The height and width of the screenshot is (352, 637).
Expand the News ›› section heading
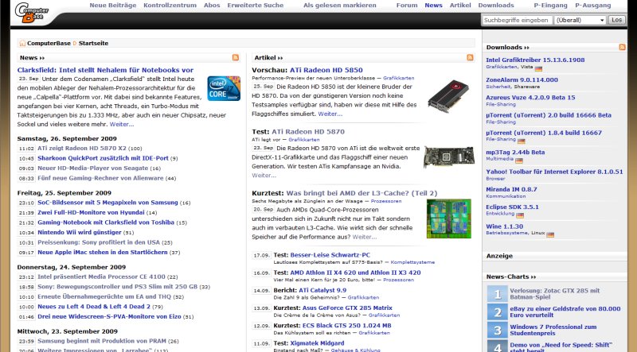click(32, 57)
